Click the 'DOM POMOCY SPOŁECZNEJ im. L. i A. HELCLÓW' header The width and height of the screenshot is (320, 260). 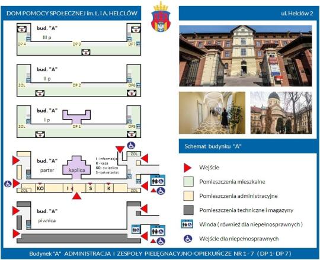tap(72, 14)
